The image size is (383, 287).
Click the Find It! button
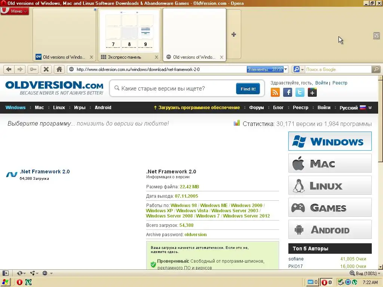pos(248,89)
